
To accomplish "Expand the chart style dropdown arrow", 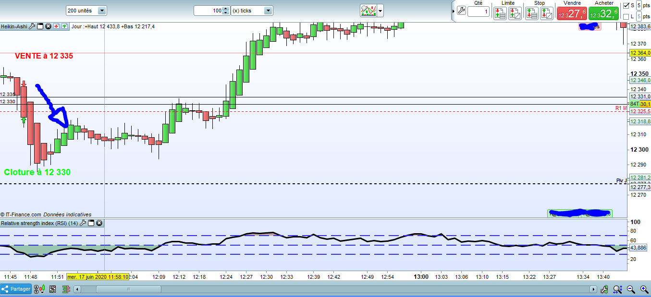I will pos(381,11).
